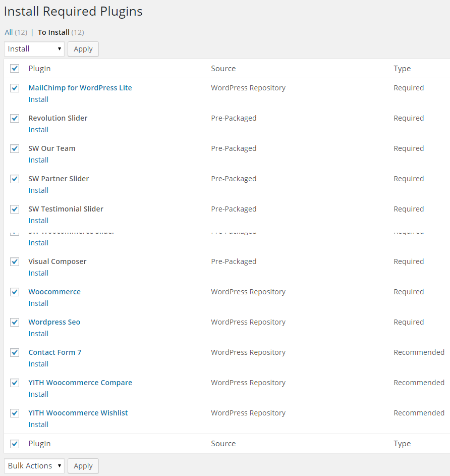Open the Contact Form 7 plugin link
The width and height of the screenshot is (450, 476).
(55, 352)
